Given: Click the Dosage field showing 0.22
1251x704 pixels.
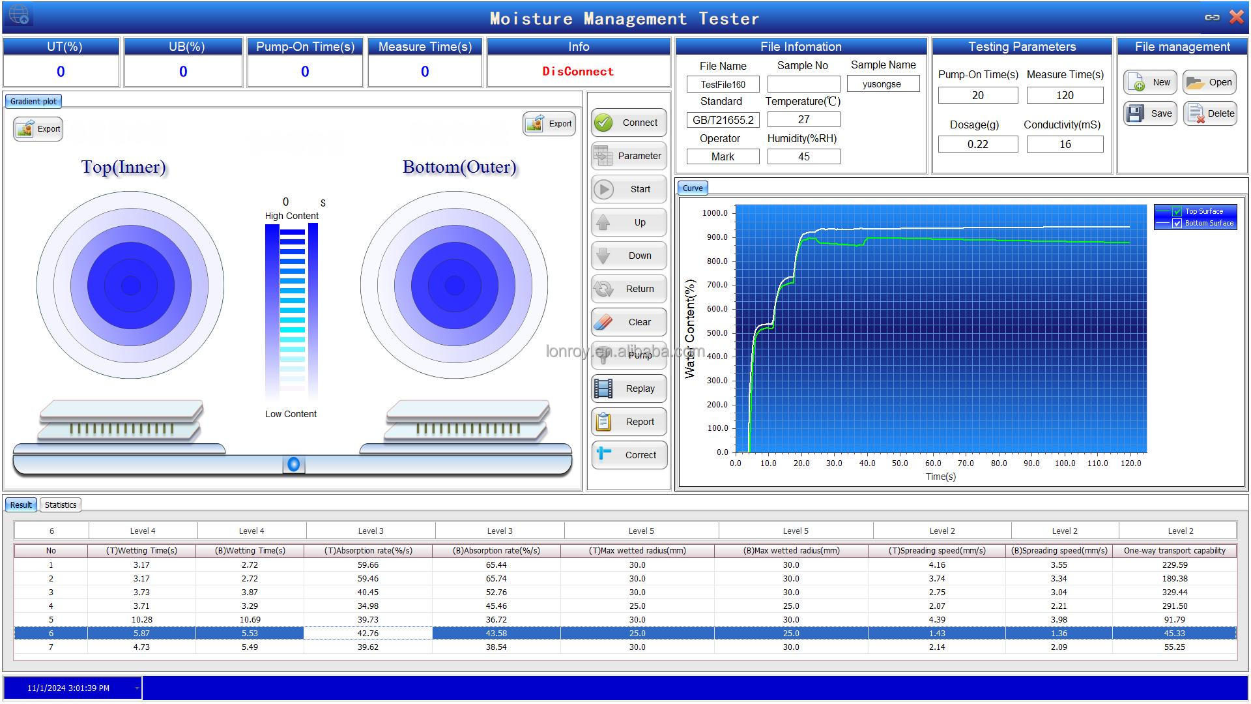Looking at the screenshot, I should pyautogui.click(x=978, y=144).
